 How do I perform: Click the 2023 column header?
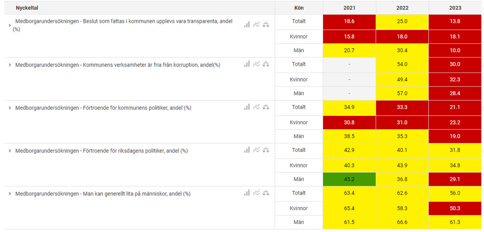click(x=455, y=8)
